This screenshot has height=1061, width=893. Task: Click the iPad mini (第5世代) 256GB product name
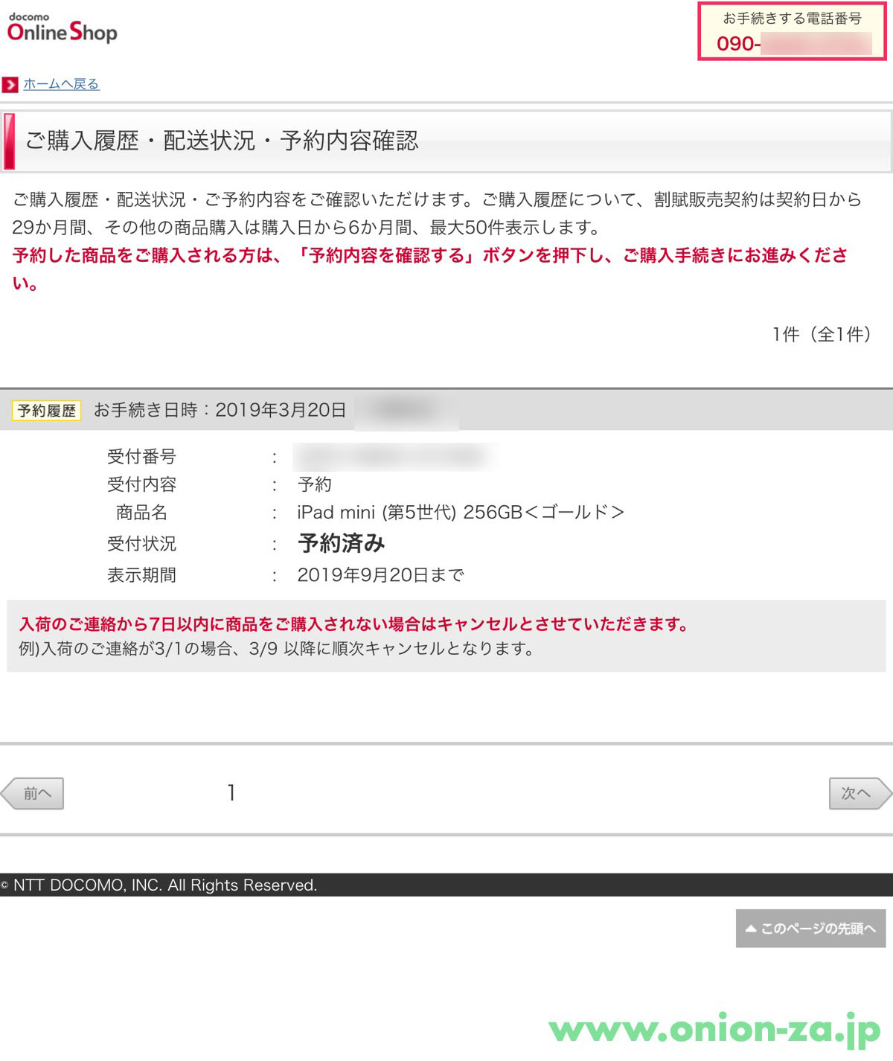[x=461, y=513]
